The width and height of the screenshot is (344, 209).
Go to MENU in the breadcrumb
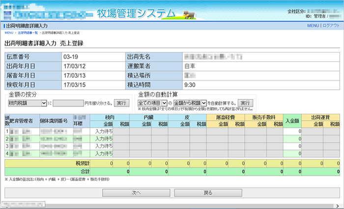[x=9, y=32]
